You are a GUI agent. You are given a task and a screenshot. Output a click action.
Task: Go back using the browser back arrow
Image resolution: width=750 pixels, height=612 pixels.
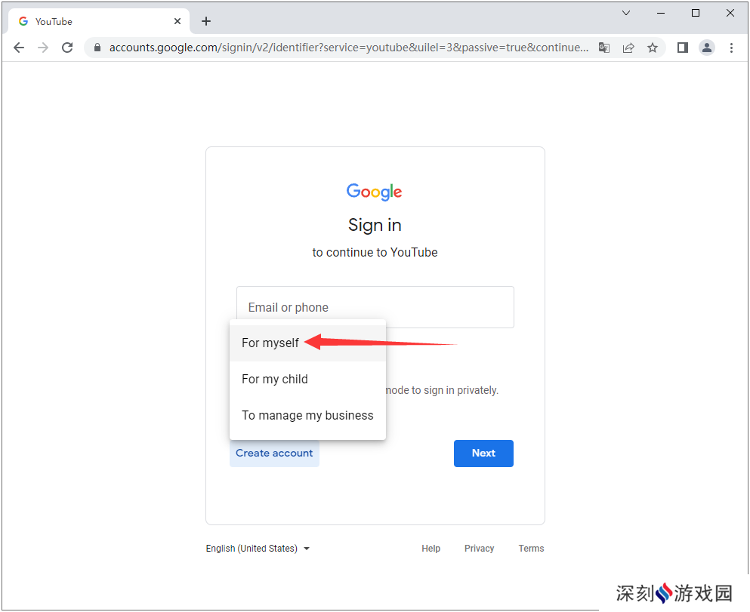tap(19, 48)
